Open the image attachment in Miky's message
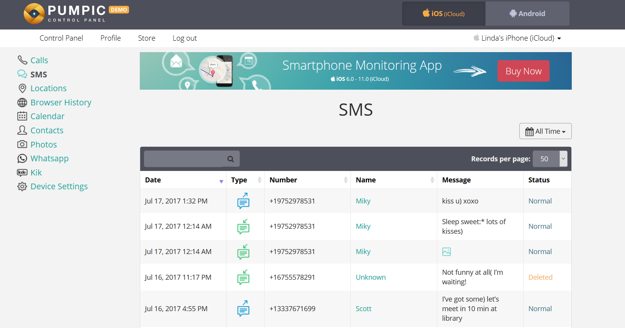Viewport: 625px width, 328px height. 447,252
